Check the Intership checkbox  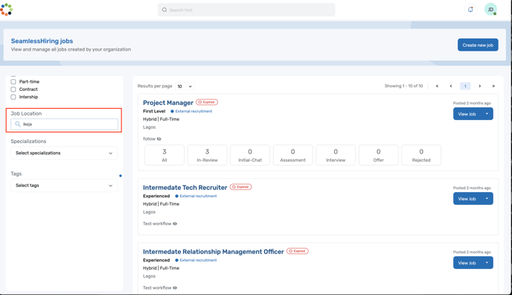(13, 97)
